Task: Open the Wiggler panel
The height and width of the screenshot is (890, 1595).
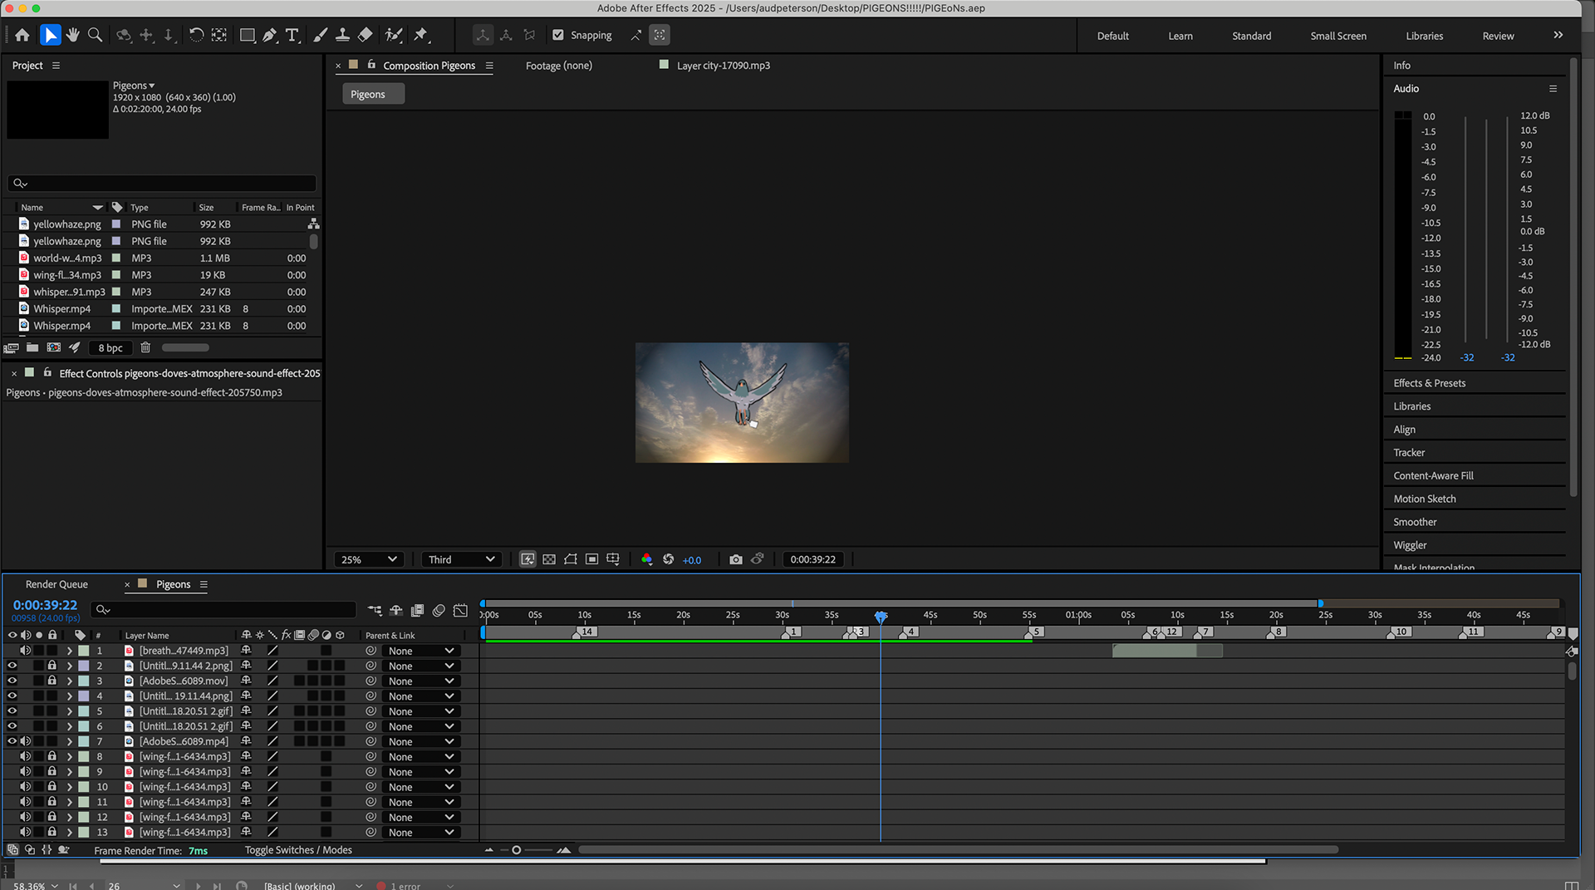Action: [x=1410, y=545]
